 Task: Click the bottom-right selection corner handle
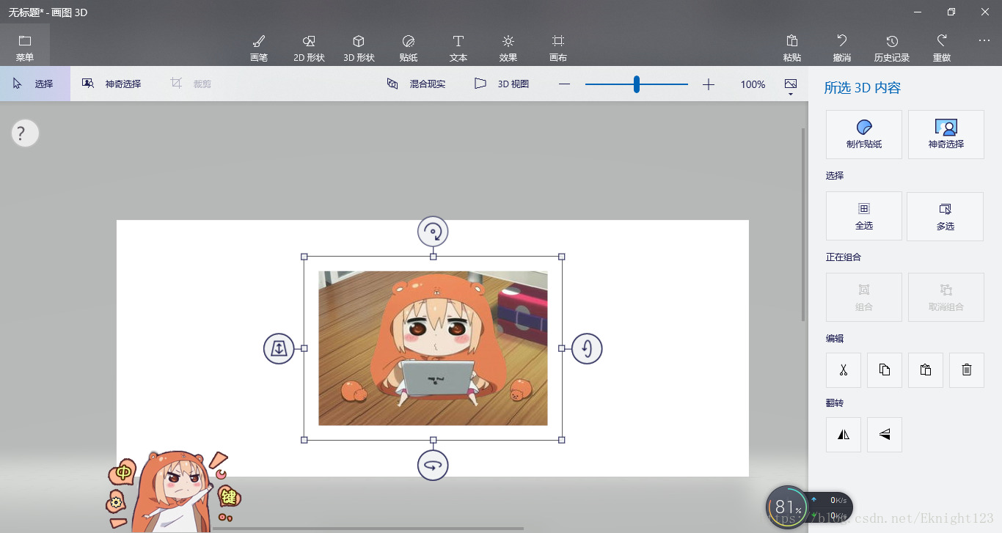tap(562, 440)
